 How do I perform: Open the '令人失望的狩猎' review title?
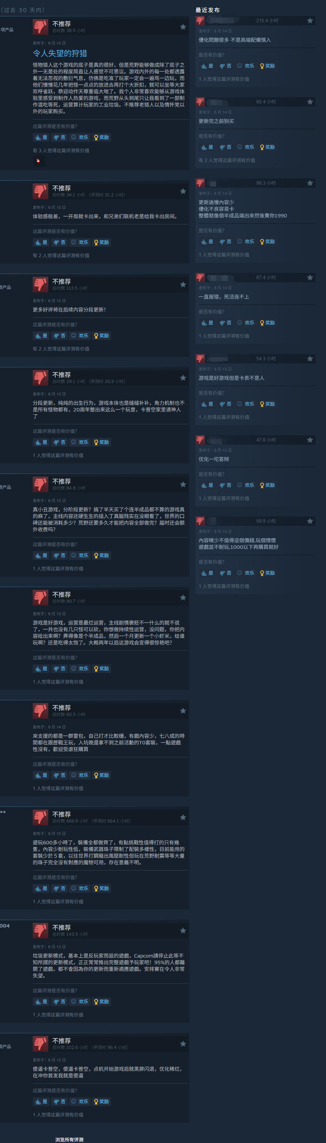tap(60, 53)
